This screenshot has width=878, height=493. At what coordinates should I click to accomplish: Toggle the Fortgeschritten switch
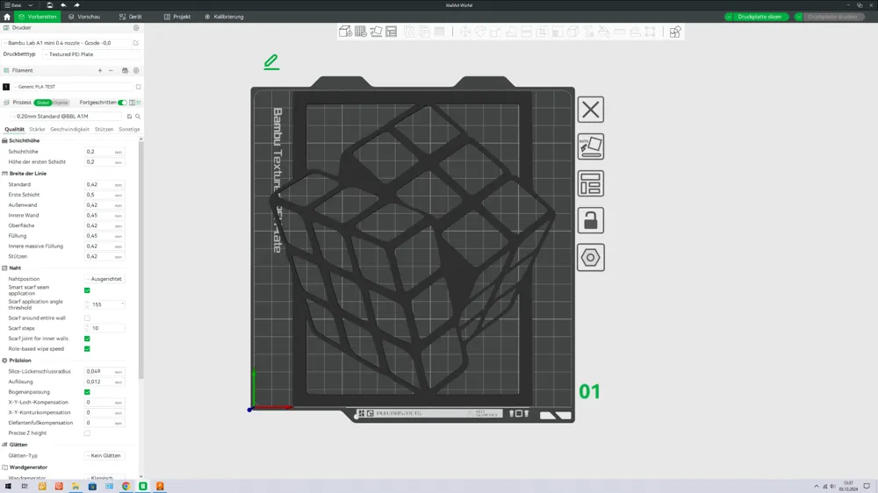tap(122, 103)
